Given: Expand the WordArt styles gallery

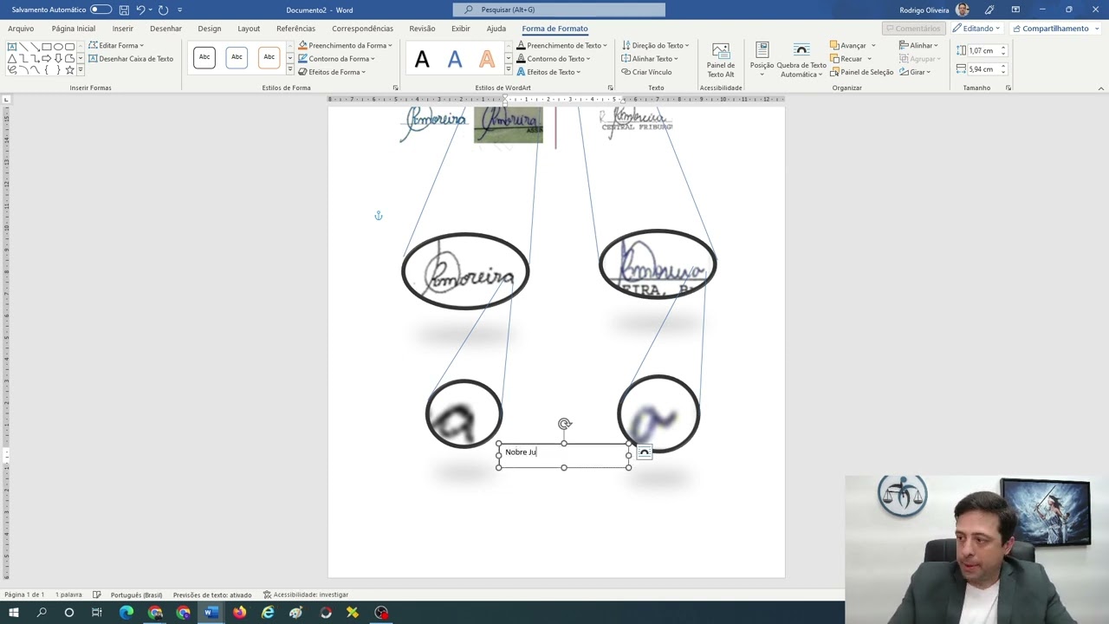Looking at the screenshot, I should (507, 70).
